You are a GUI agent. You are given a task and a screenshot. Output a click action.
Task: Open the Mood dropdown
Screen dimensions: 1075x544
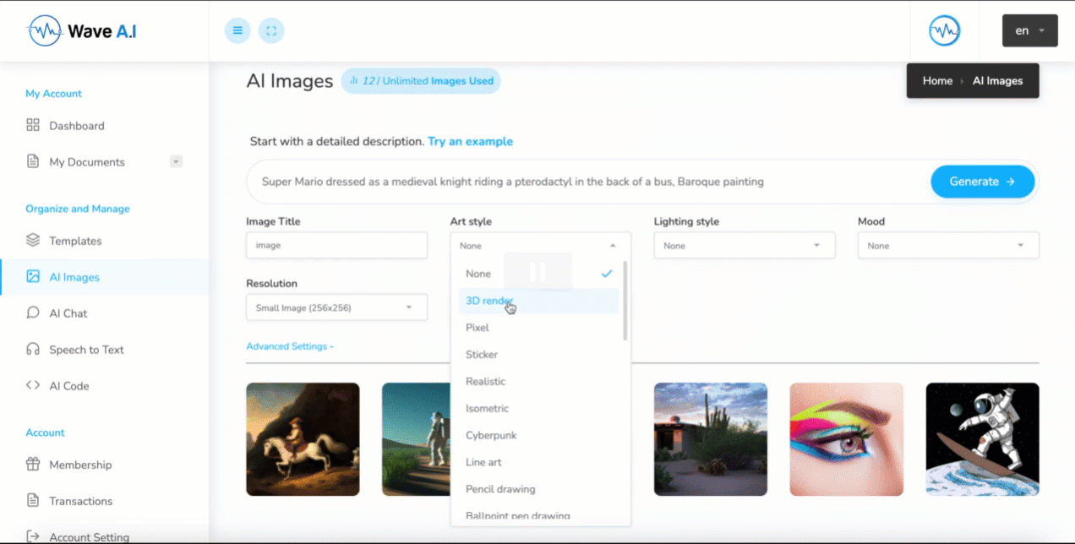coord(947,245)
